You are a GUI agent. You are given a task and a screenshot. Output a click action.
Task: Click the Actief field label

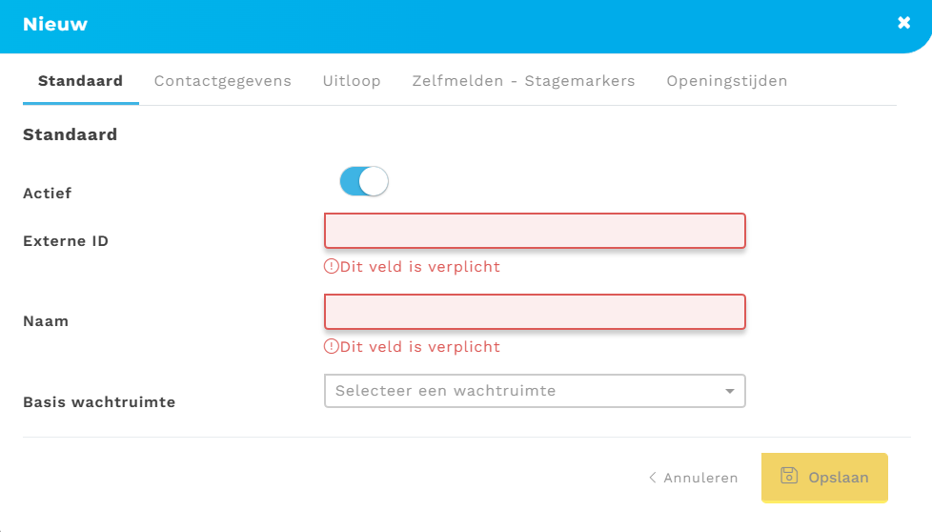point(48,194)
